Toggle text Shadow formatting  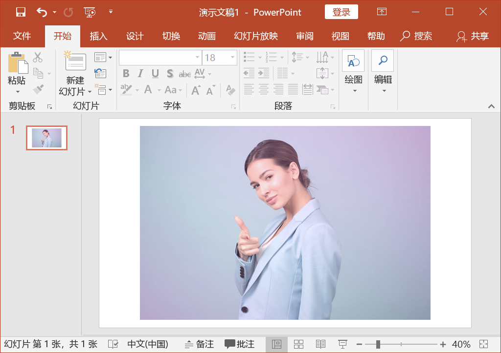pos(170,74)
